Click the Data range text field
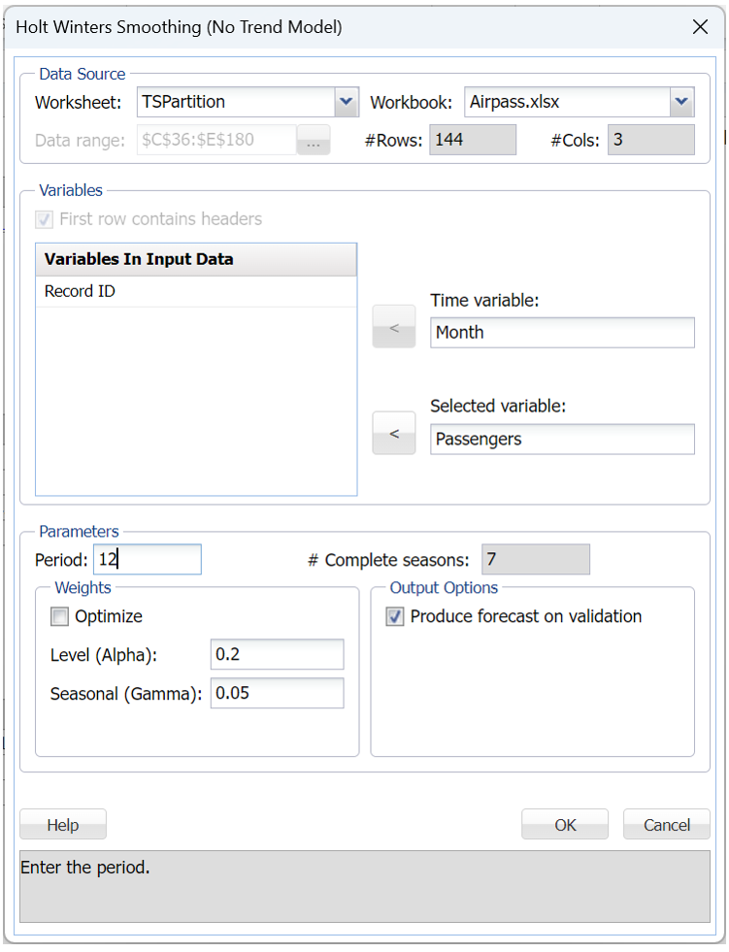 216,141
